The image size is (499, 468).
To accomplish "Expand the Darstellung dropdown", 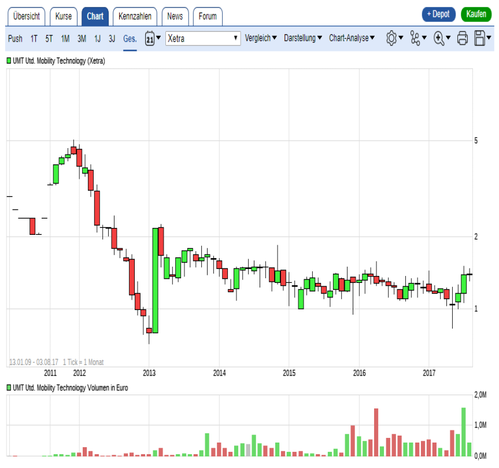I will 303,38.
